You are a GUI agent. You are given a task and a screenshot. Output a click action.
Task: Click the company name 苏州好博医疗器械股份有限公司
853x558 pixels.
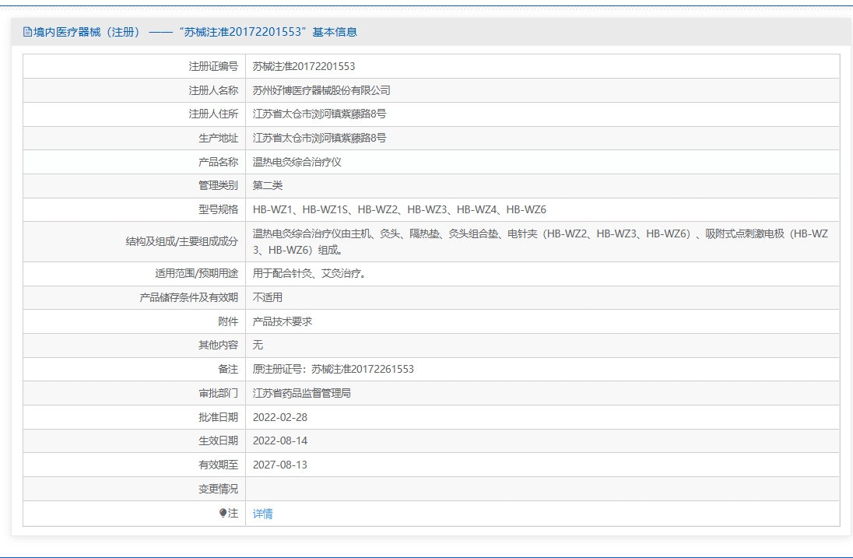point(321,90)
